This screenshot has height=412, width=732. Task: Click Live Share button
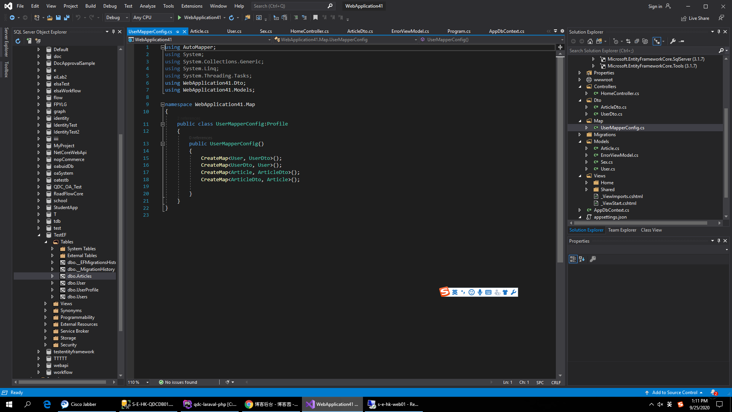click(695, 18)
